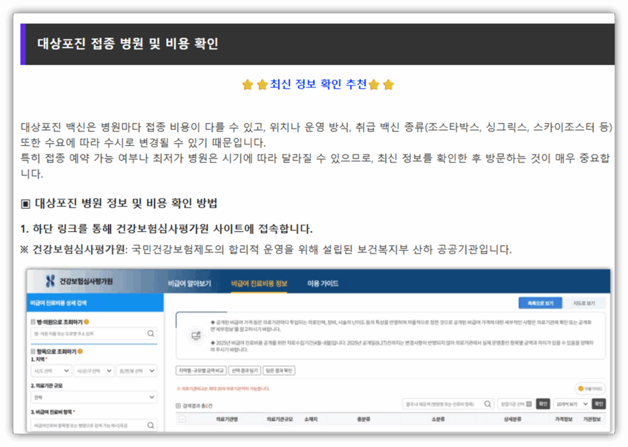Open the 읍/면/동 선택 dropdown

(x=137, y=370)
